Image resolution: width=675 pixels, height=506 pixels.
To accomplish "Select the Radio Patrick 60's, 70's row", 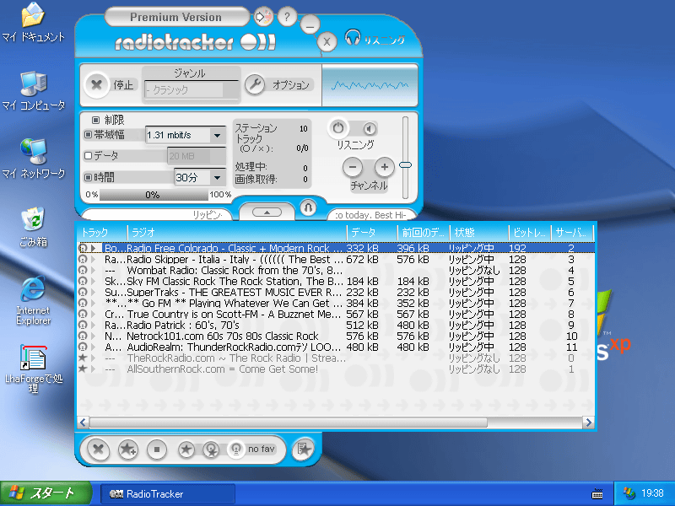I will (336, 326).
